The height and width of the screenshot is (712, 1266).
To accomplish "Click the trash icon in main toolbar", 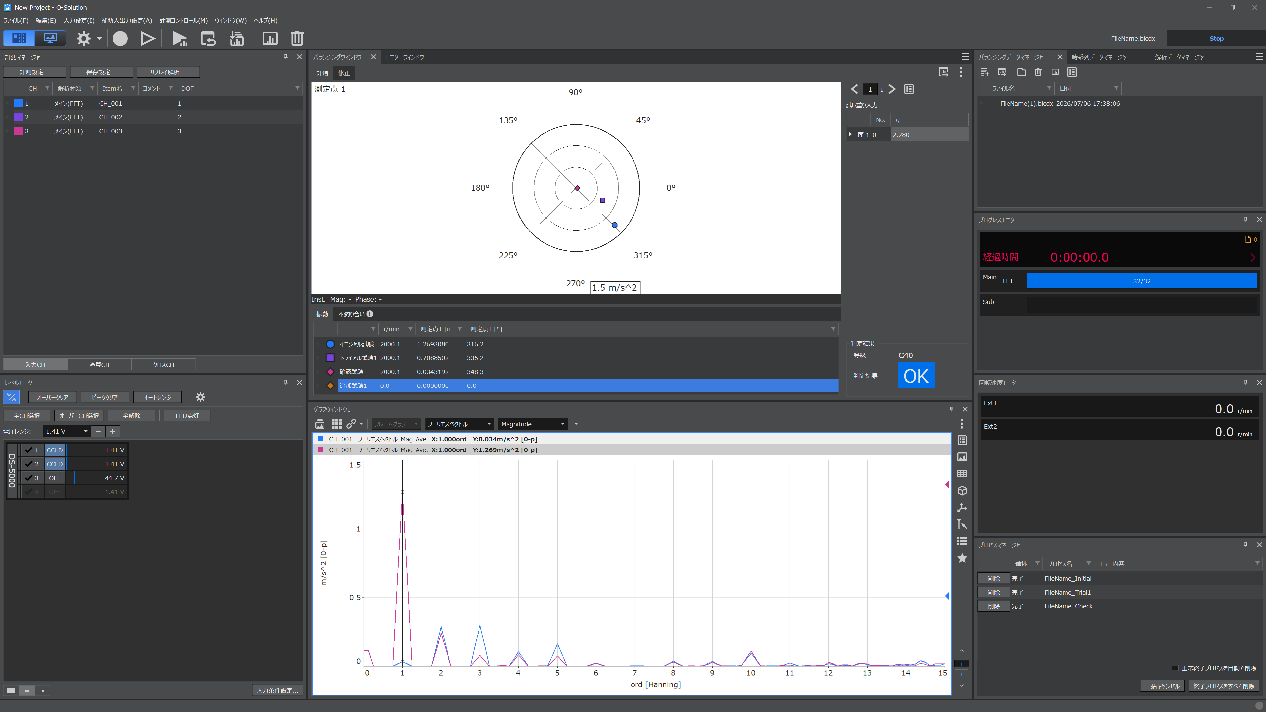I will click(297, 38).
